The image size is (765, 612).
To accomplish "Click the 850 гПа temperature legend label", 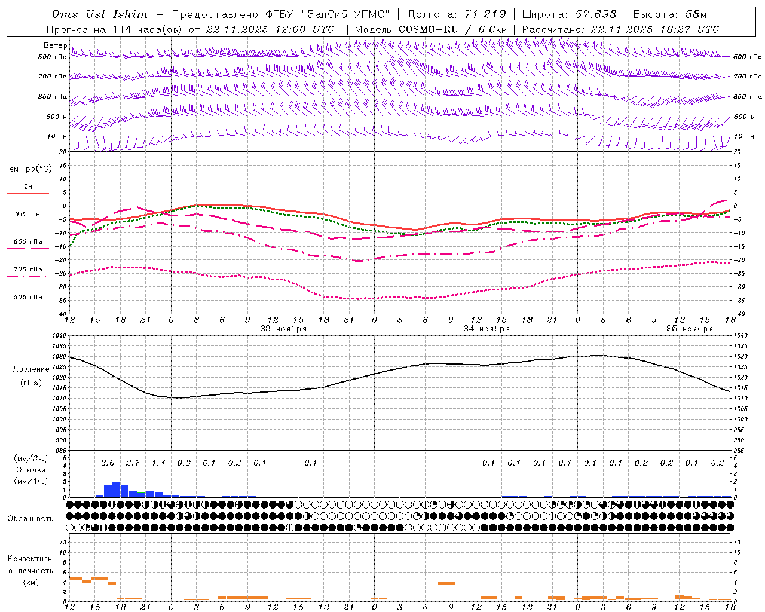I will coord(28,242).
